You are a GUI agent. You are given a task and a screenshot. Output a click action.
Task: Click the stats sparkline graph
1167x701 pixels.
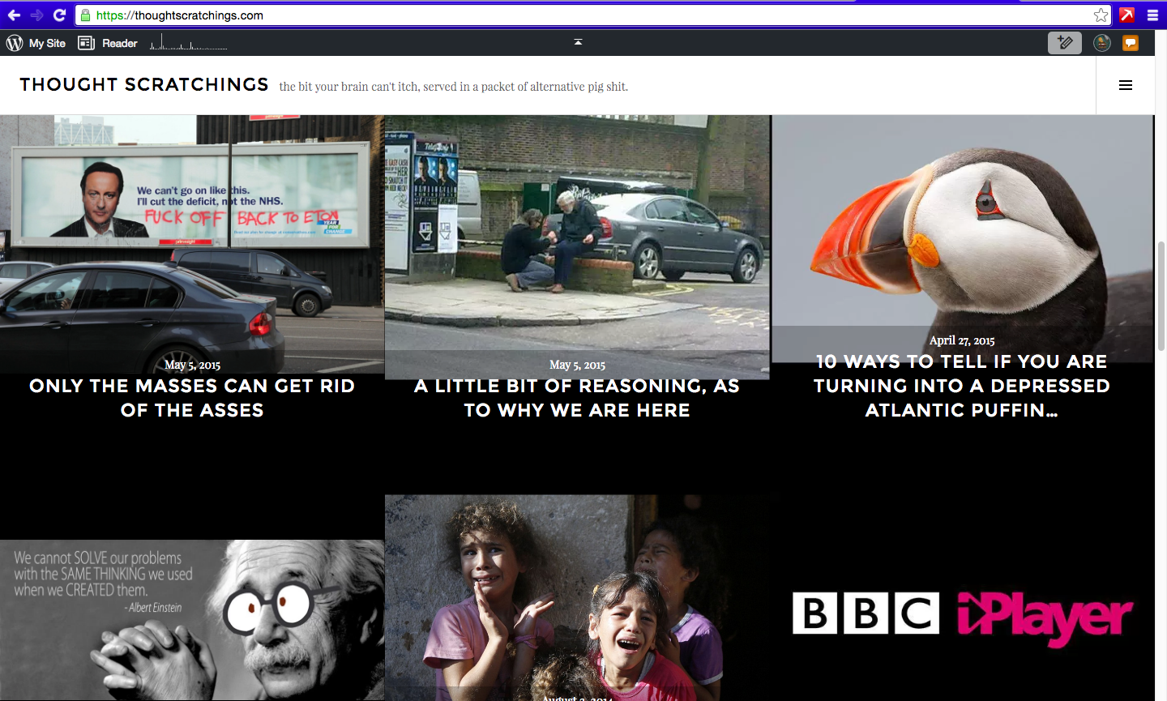188,42
